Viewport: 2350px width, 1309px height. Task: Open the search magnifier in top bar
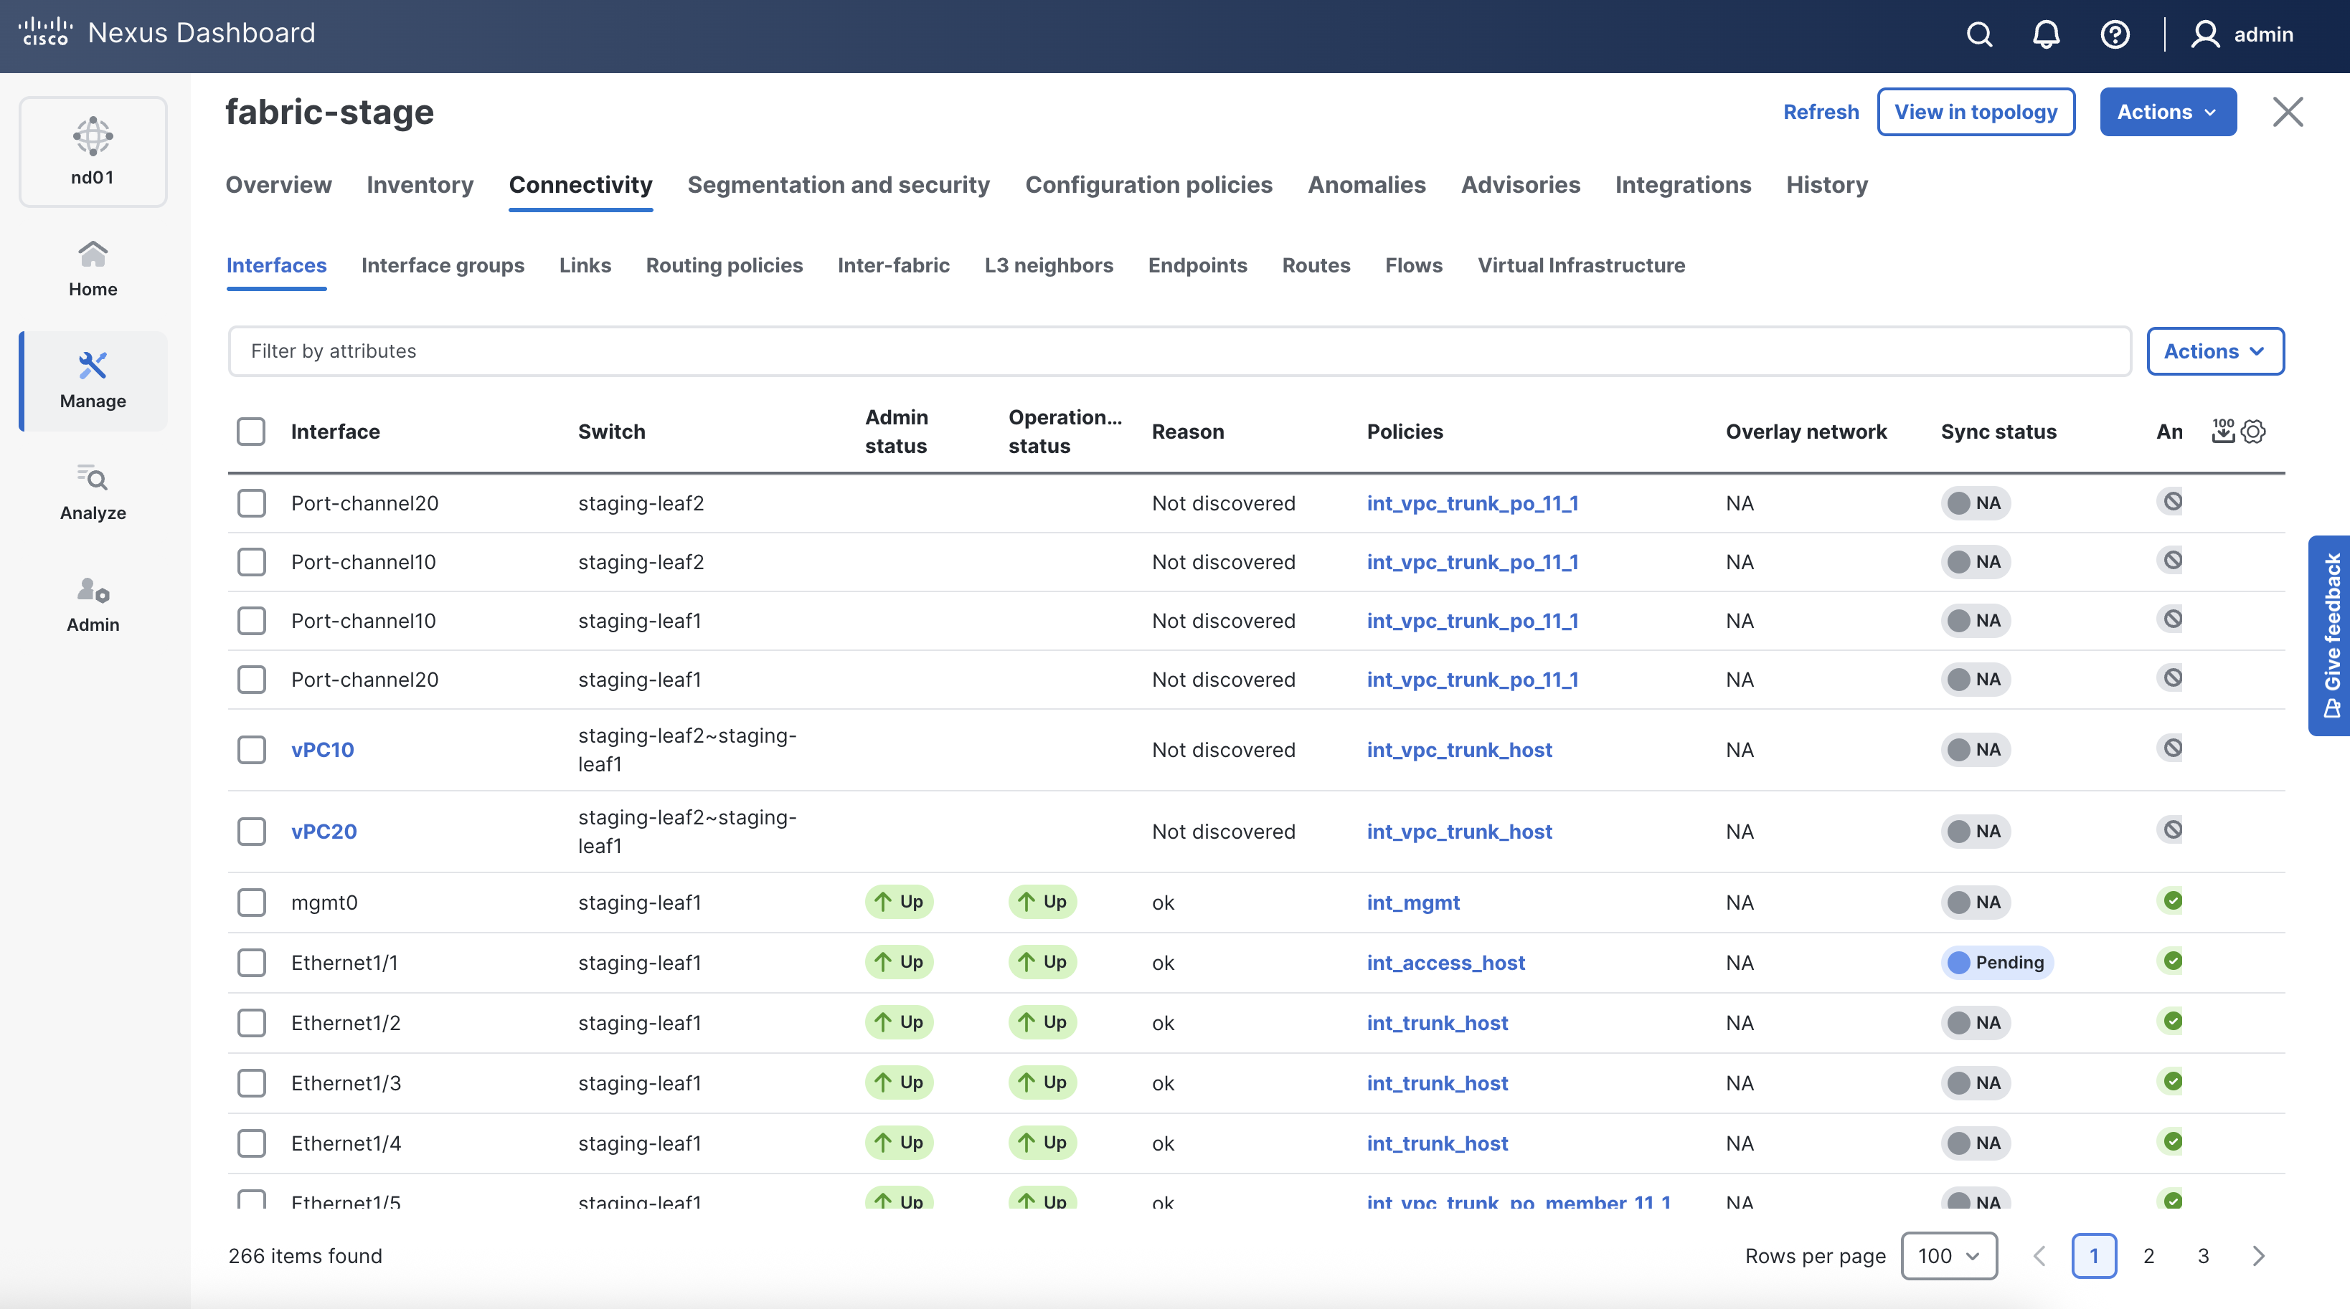(x=1978, y=34)
